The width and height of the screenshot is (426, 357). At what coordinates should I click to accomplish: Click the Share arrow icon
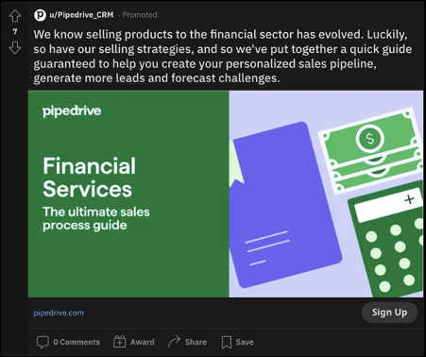(x=174, y=342)
